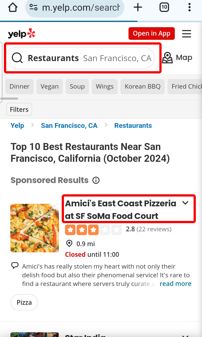Open the browser three-dot menu
The width and height of the screenshot is (202, 337).
[190, 8]
